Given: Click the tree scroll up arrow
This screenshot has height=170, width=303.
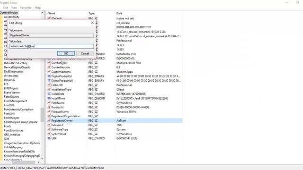Looking at the screenshot, I should 42,13.
